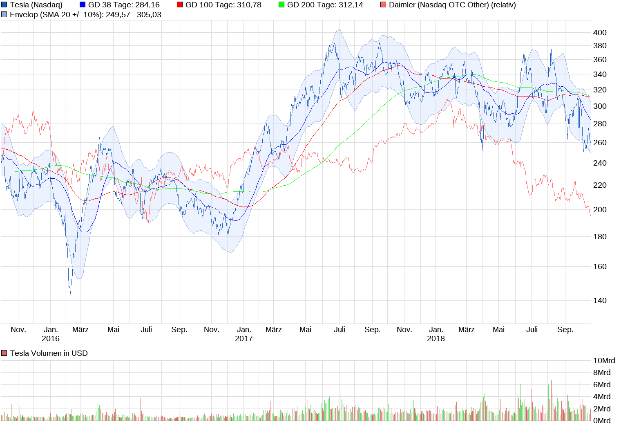621x429 pixels.
Task: Select the 'Tesla (Nasdaq)' legend label
Action: (x=36, y=5)
